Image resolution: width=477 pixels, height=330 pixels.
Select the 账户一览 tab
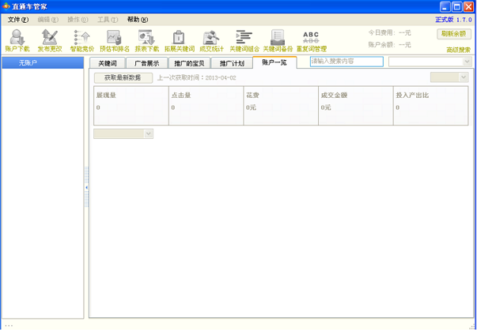tap(274, 62)
